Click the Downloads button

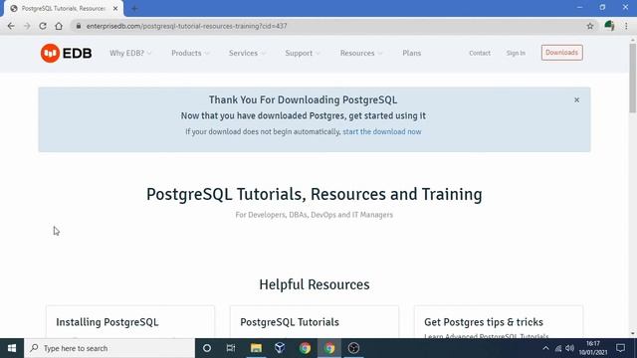pyautogui.click(x=561, y=53)
